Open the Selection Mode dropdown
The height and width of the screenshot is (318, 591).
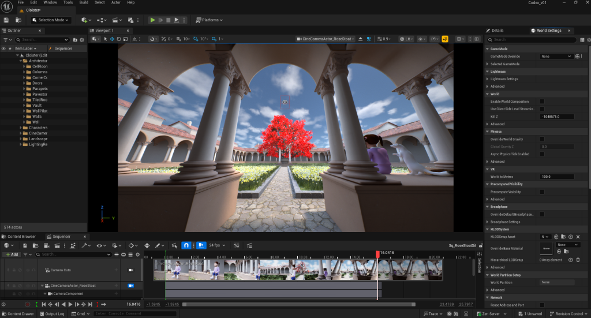pos(50,20)
